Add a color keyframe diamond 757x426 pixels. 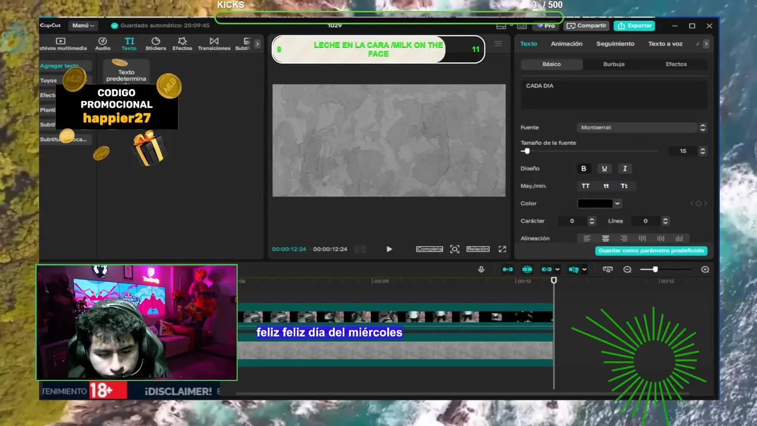point(698,204)
